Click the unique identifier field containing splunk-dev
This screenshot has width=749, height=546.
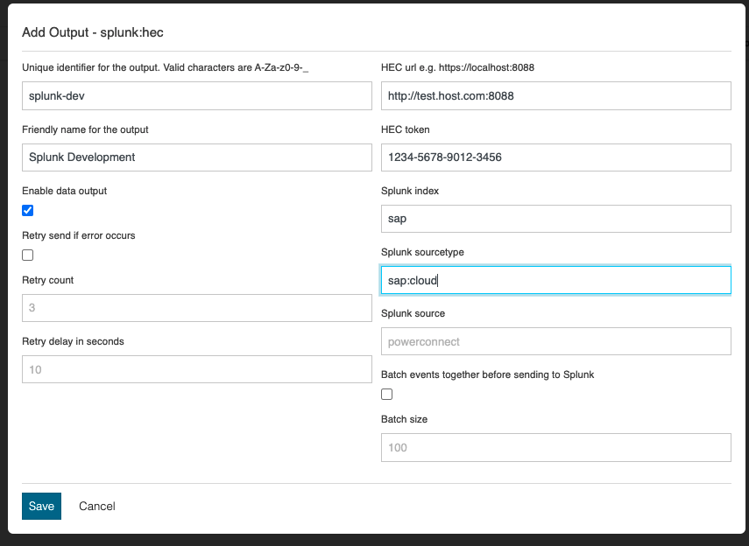coord(196,96)
